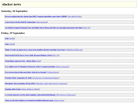Click File 770 source beside Pixel Scroll
Screen dimensions: 138x104
[x=56, y=55]
